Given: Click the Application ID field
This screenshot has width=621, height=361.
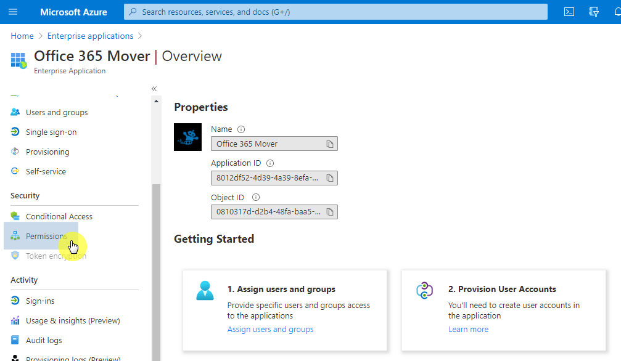Looking at the screenshot, I should 274,178.
